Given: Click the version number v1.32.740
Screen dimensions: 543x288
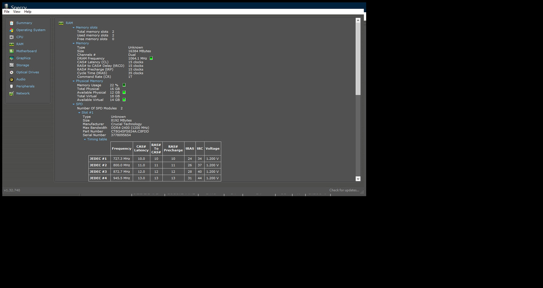Looking at the screenshot, I should (12, 190).
